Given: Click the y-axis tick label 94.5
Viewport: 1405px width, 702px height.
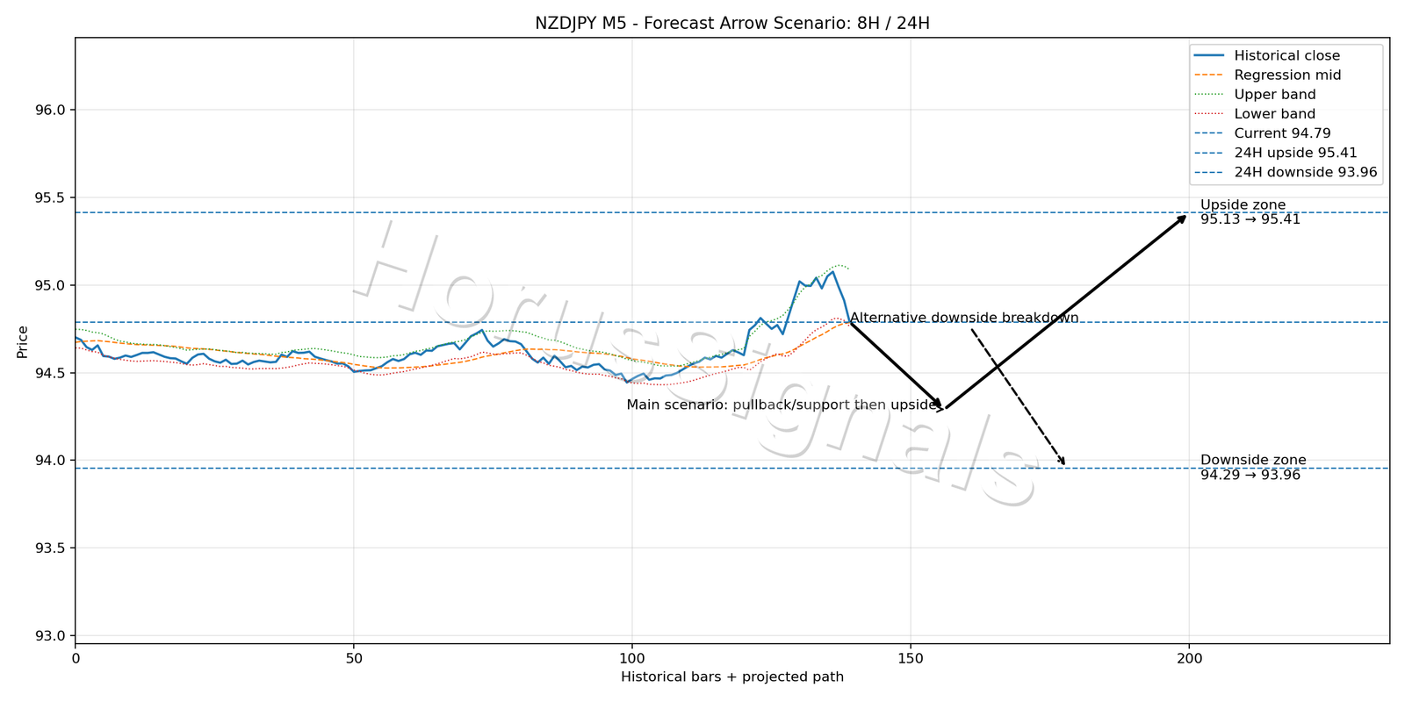Looking at the screenshot, I should coord(50,373).
